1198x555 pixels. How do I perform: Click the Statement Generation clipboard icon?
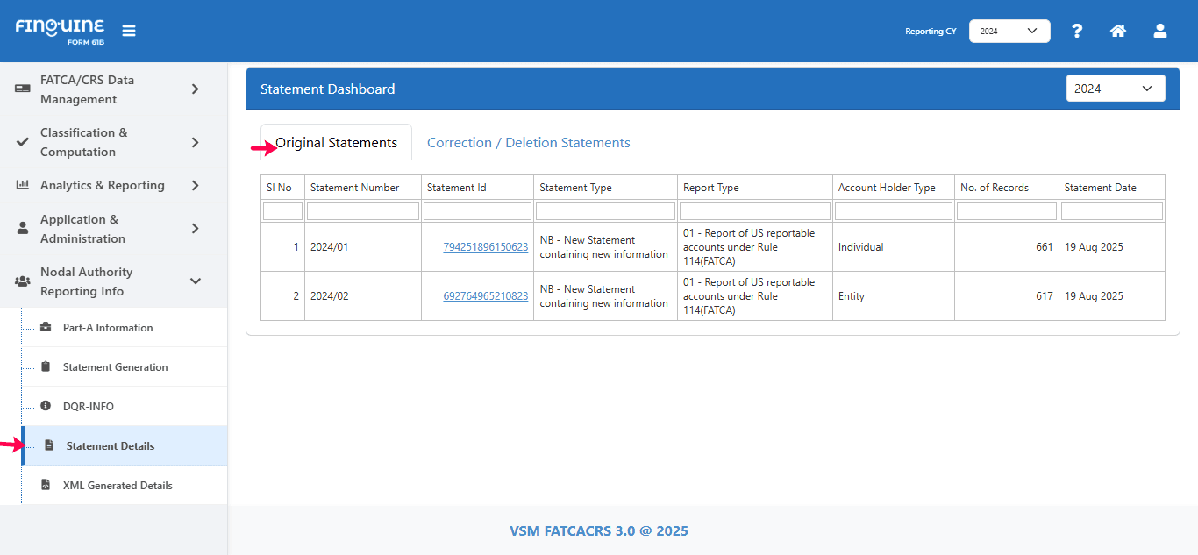tap(46, 367)
